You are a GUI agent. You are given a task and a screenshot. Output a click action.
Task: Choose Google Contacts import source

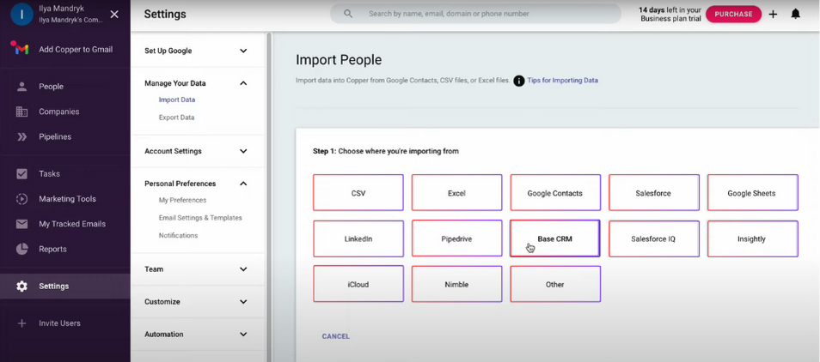coord(555,192)
